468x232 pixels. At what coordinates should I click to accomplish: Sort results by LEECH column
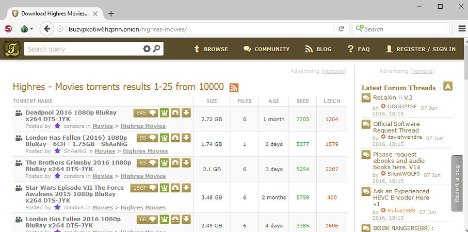click(332, 101)
